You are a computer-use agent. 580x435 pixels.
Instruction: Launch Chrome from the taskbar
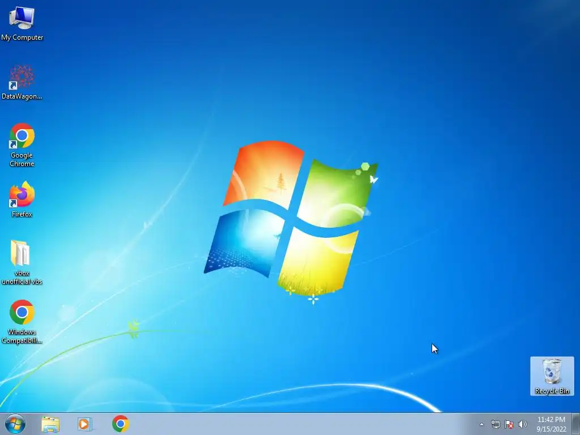tap(121, 424)
